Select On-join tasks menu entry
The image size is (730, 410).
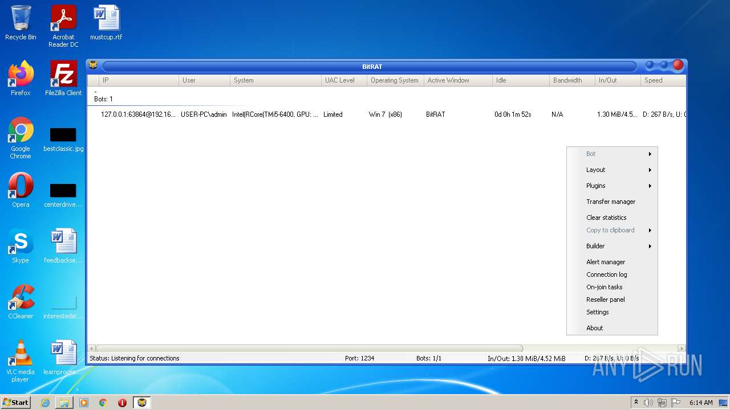[x=612, y=287]
